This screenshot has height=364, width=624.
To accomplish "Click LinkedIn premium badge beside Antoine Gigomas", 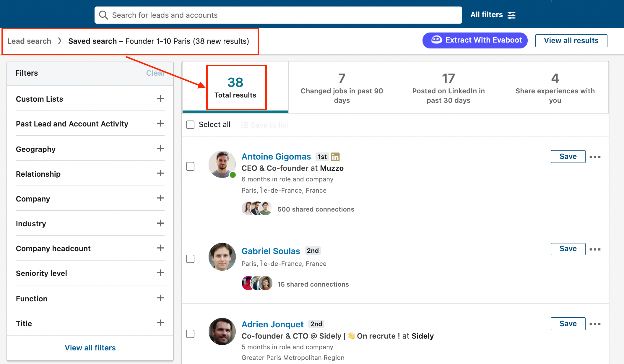I will point(335,157).
